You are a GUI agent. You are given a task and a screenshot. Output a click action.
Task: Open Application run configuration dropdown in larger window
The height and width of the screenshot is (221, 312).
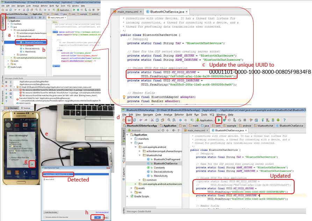205,120
